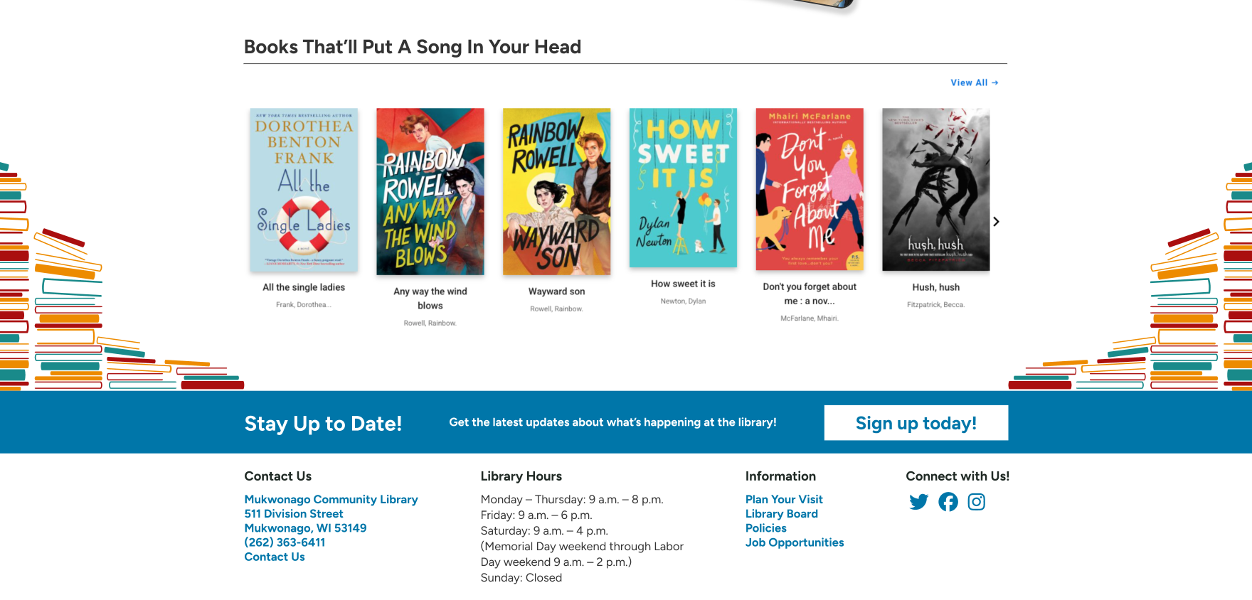
Task: Open the library's Instagram page icon
Action: 977,502
